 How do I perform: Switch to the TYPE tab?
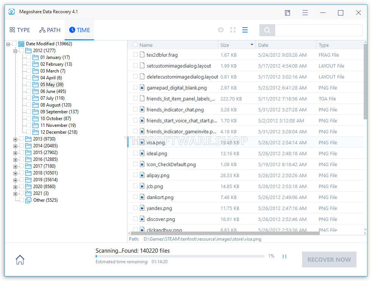point(20,30)
